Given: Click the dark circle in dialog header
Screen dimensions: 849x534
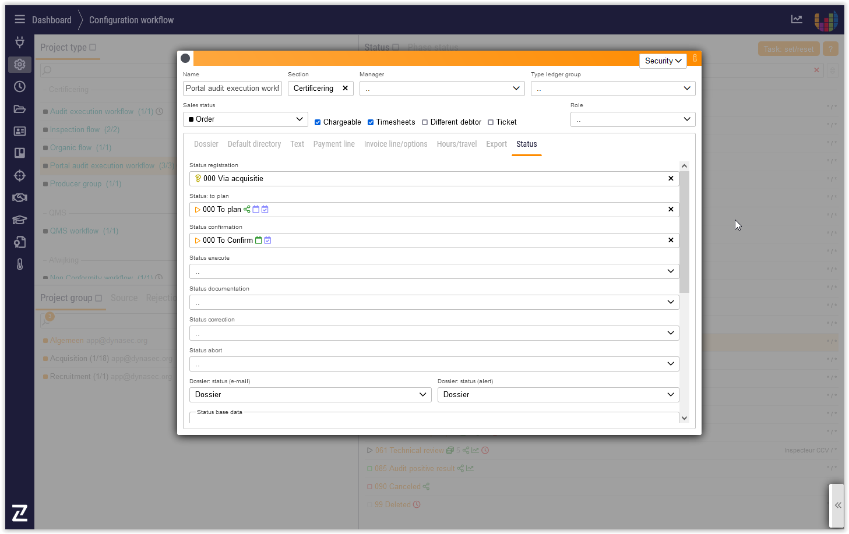Looking at the screenshot, I should click(x=185, y=58).
